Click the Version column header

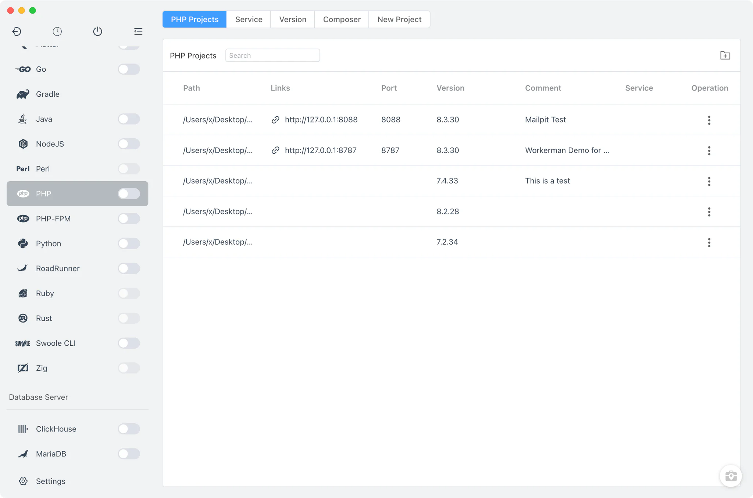click(450, 88)
